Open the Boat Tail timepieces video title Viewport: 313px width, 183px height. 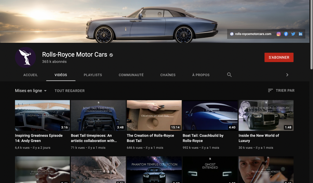[94, 138]
